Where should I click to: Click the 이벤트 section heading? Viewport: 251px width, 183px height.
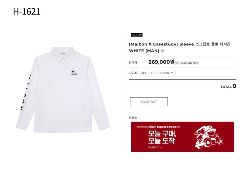pos(133,118)
